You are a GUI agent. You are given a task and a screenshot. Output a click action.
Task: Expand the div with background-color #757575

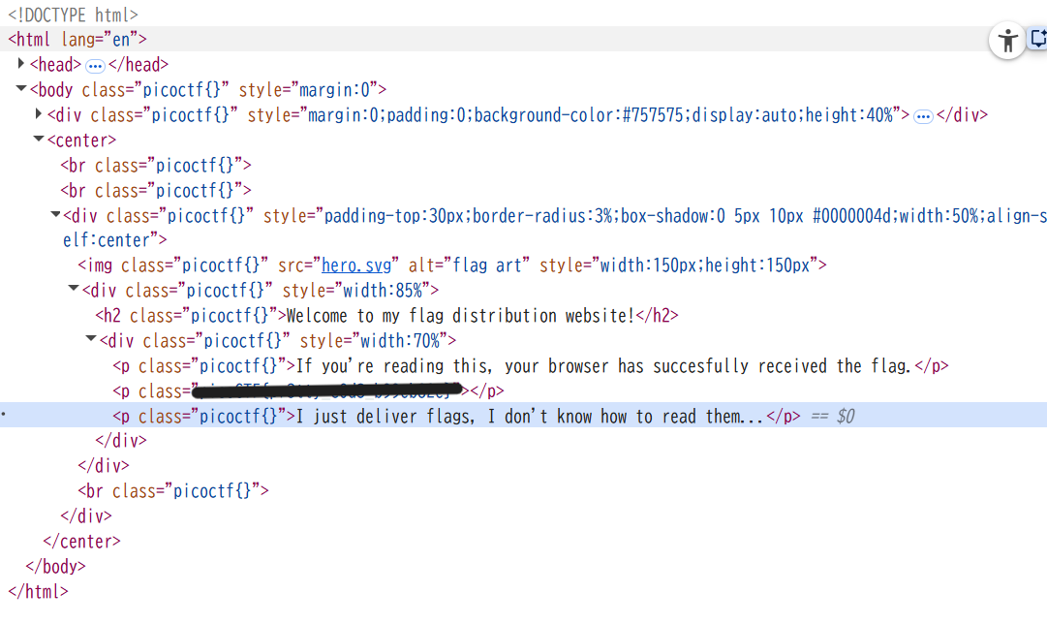(39, 114)
